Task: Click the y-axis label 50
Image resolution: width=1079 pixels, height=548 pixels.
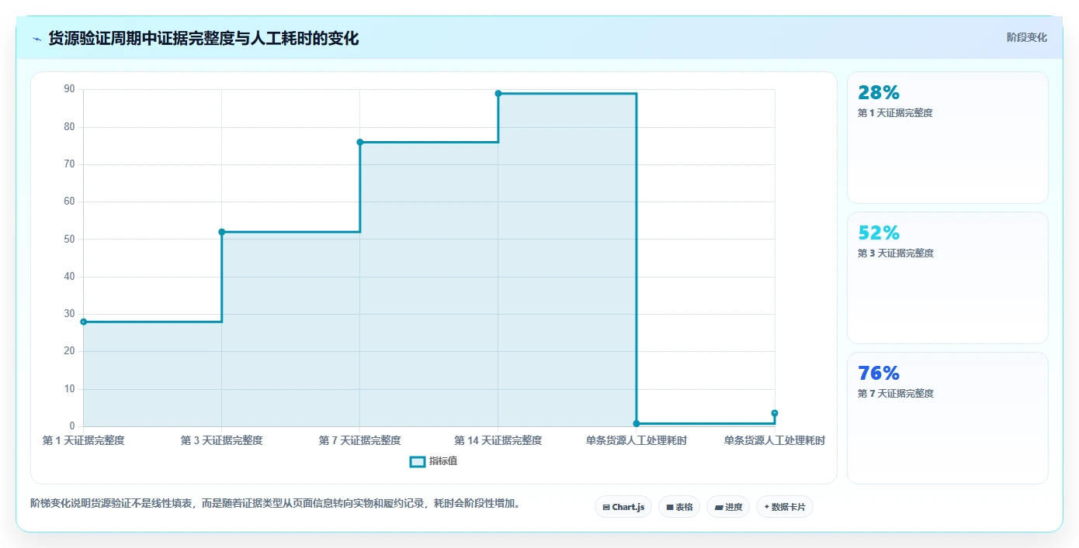Action: coord(70,239)
